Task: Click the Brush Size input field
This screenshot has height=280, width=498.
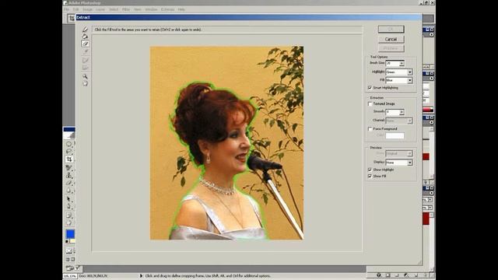Action: (392, 64)
